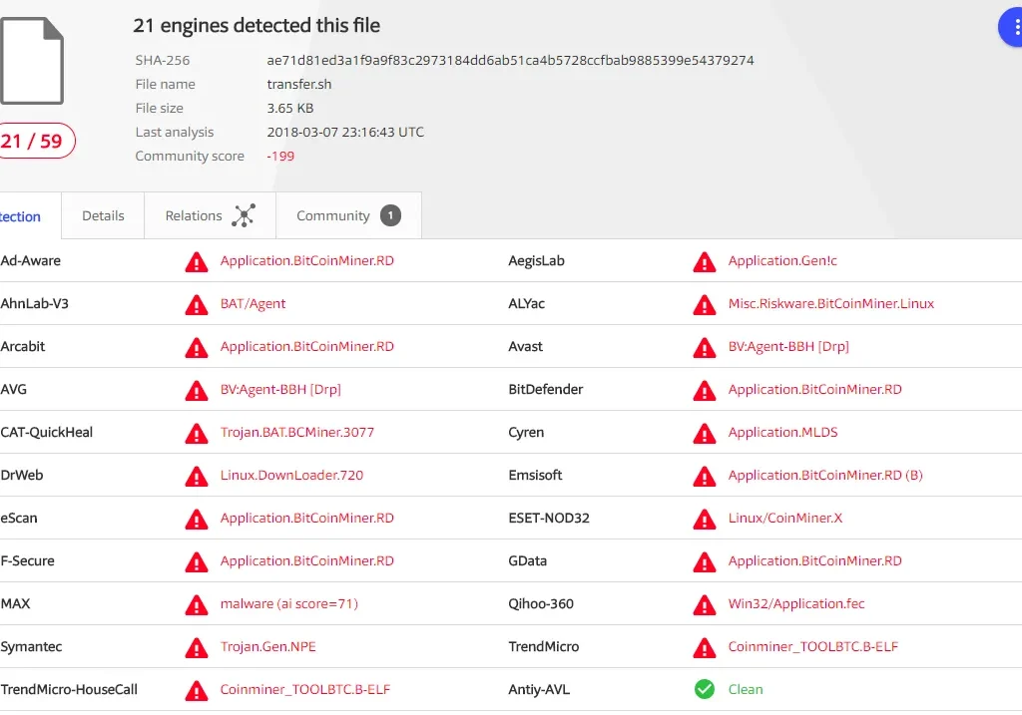The width and height of the screenshot is (1022, 715).
Task: Click the ESET-NOD32 engine name
Action: [549, 518]
